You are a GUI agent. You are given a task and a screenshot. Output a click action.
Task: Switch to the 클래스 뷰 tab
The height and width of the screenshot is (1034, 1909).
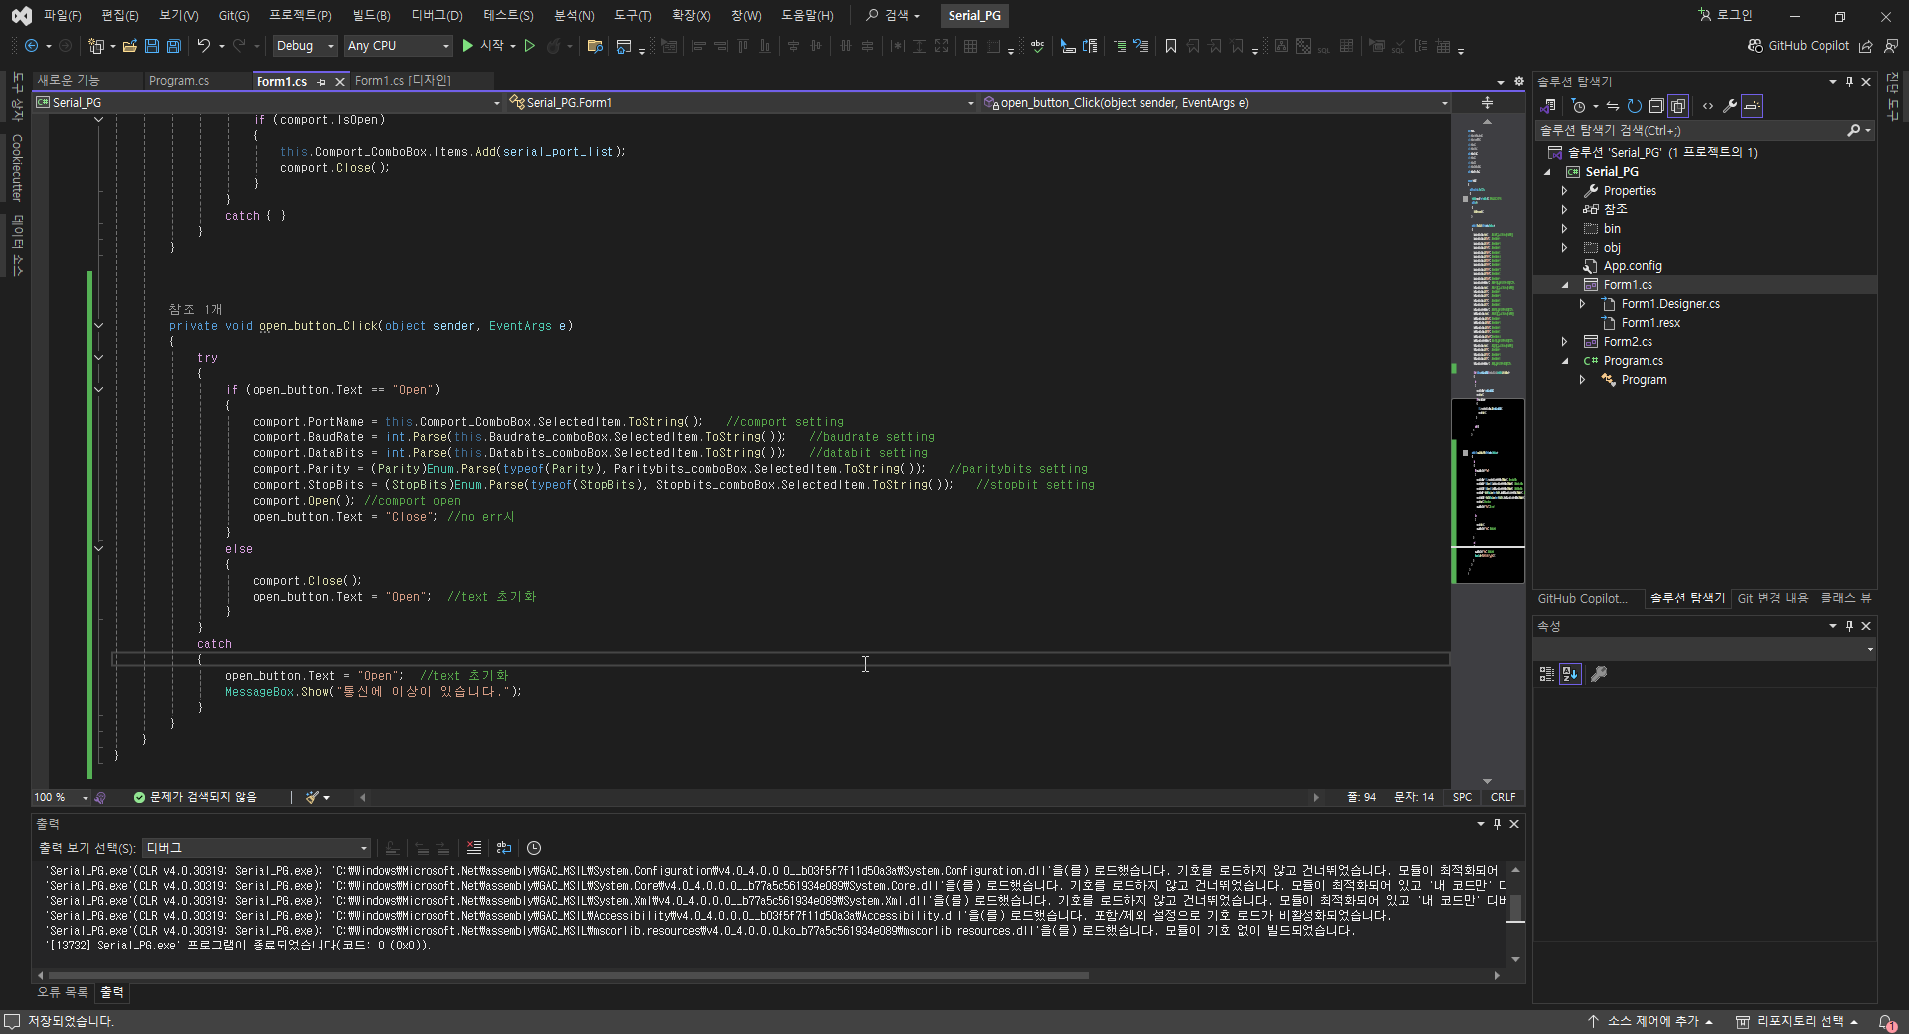coord(1845,598)
